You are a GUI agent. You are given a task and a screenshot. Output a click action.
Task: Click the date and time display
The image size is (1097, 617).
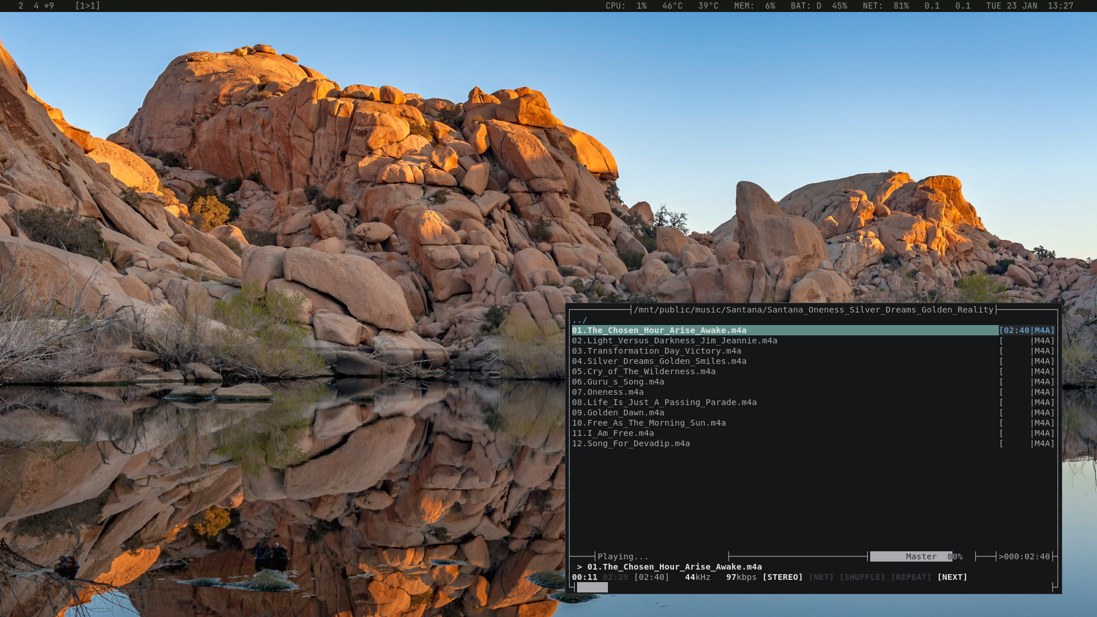(x=1030, y=6)
